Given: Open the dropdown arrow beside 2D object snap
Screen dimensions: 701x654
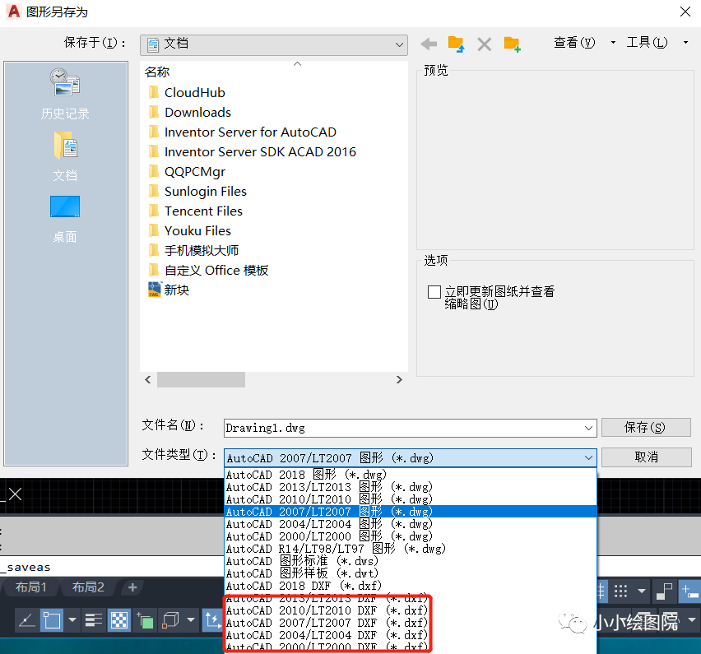Looking at the screenshot, I should (x=72, y=620).
